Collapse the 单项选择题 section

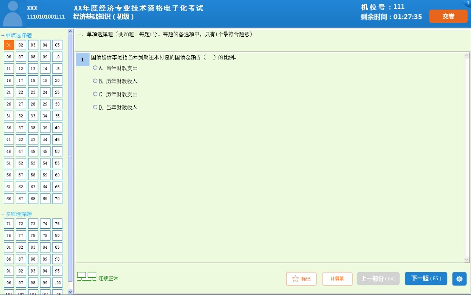click(x=3, y=35)
